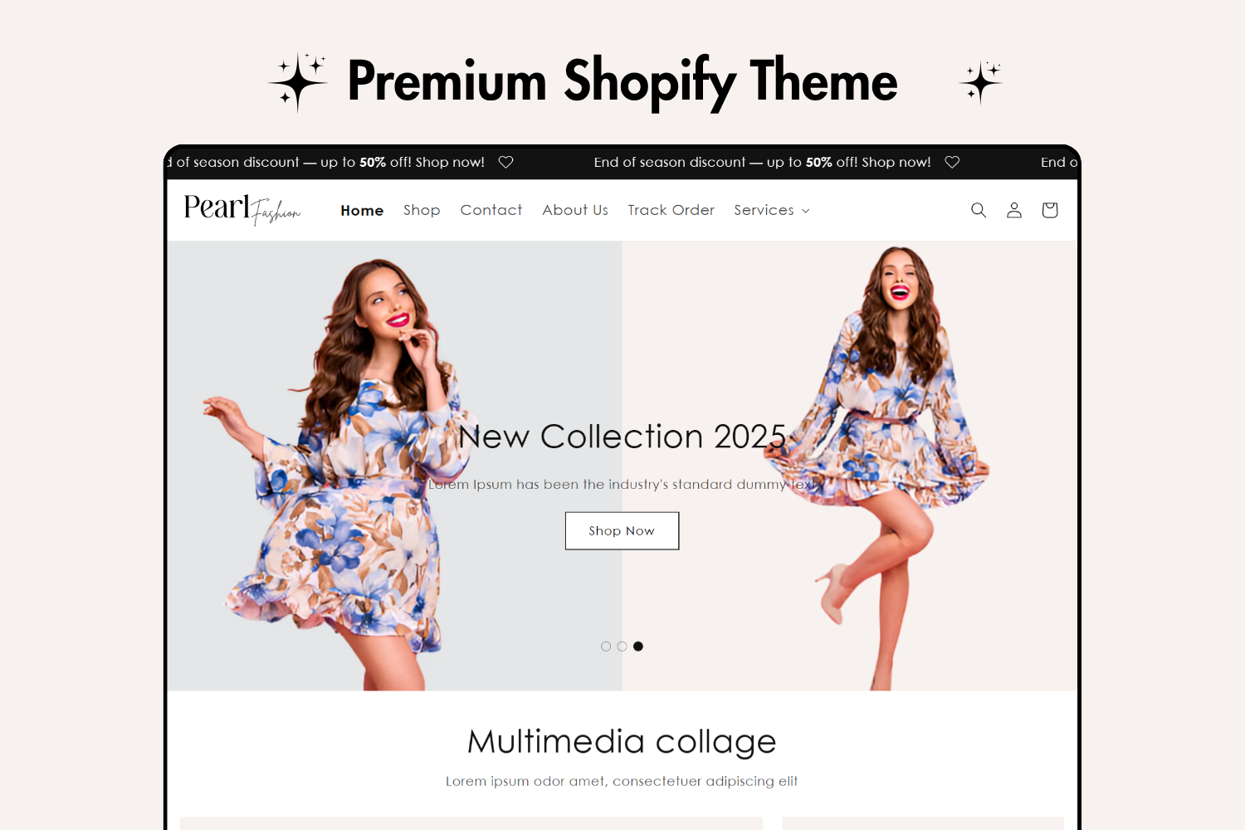The height and width of the screenshot is (830, 1245).
Task: Select the second slideshow dot
Action: pyautogui.click(x=622, y=647)
